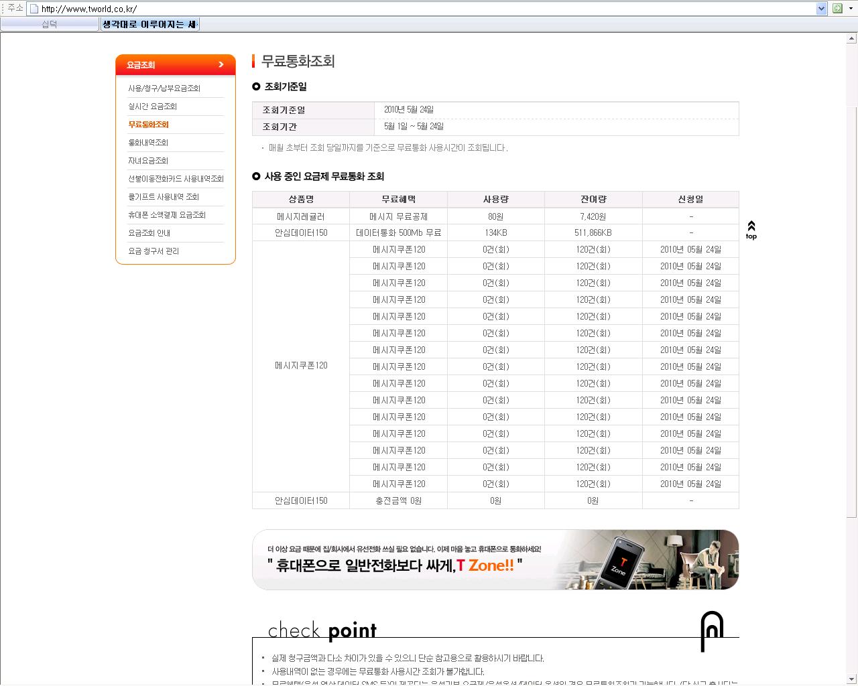This screenshot has height=686, width=858.
Task: Select 무료통화조회 in the sidebar
Action: 148,125
